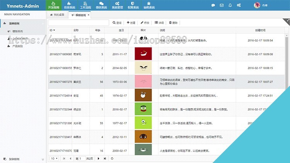Open the rows-per-page dropdown showing 10
The image size is (290, 163).
tap(54, 159)
